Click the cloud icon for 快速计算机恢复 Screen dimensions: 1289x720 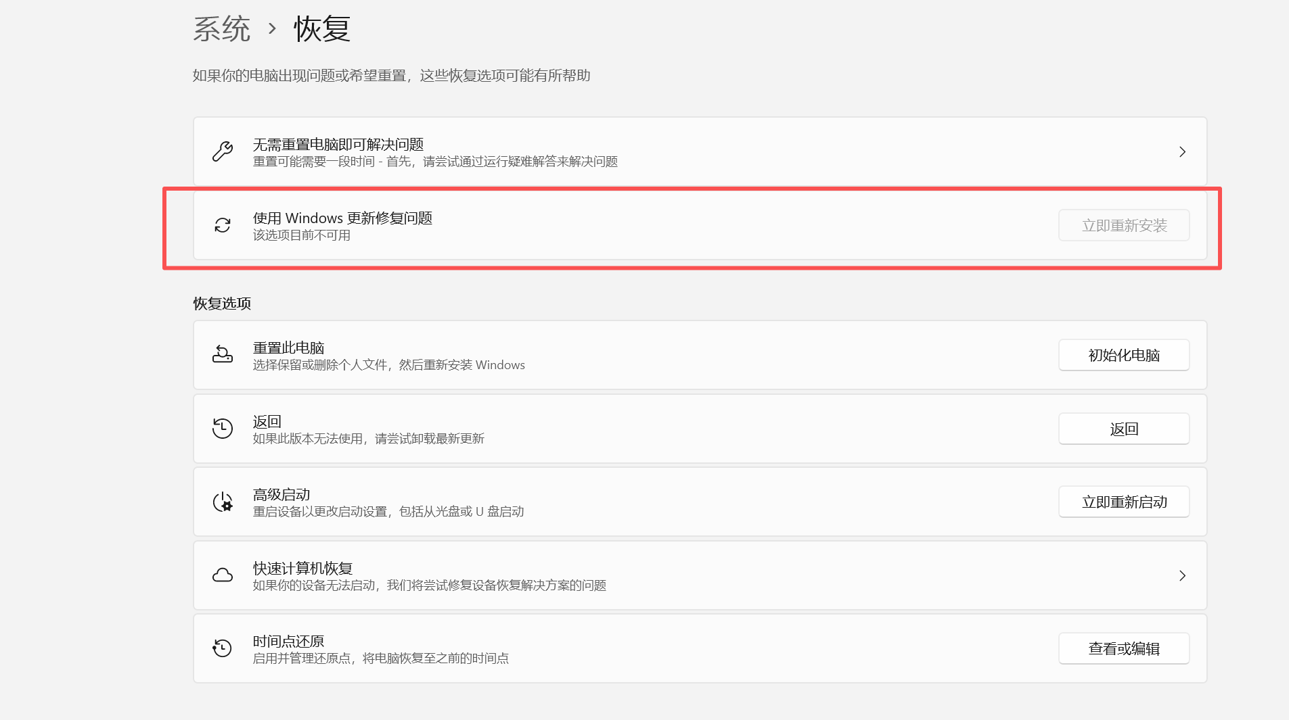(x=223, y=575)
